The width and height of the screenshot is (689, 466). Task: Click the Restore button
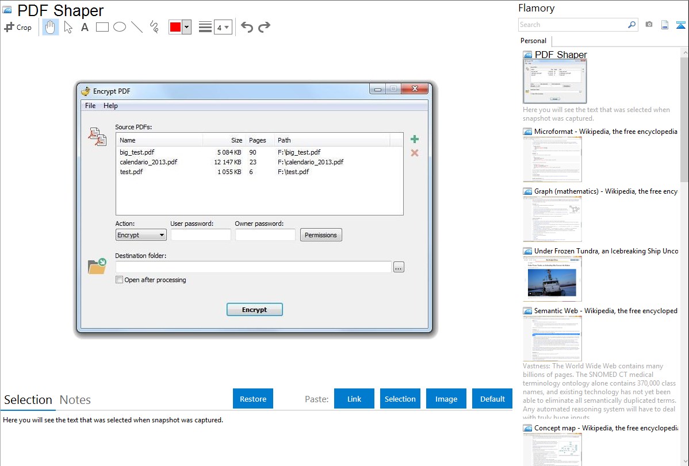[x=253, y=398]
